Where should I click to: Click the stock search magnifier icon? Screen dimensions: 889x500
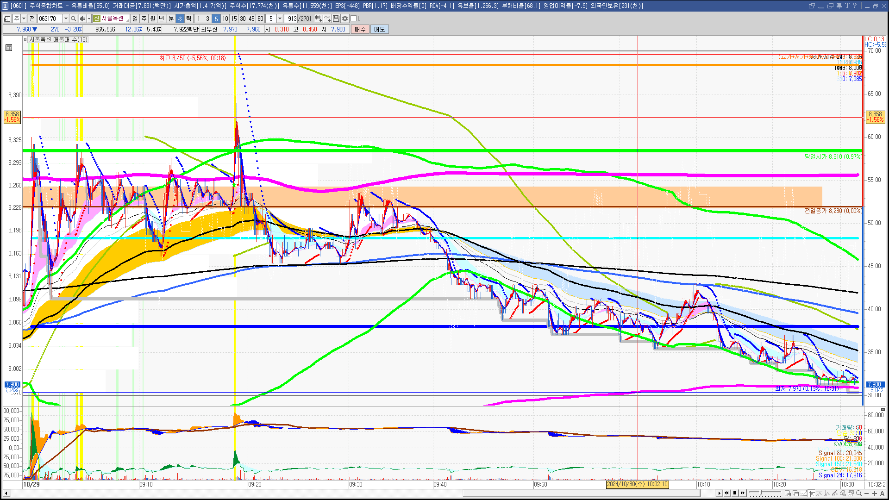pyautogui.click(x=73, y=19)
